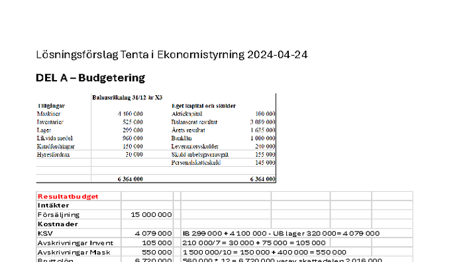Select the Banklån amount 1 000 000
The image size is (467, 262).
pyautogui.click(x=263, y=138)
